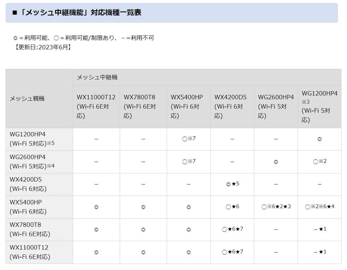
Task: Click – for parent WG1200HP4, relay WG2600HP4
Action: (x=276, y=139)
